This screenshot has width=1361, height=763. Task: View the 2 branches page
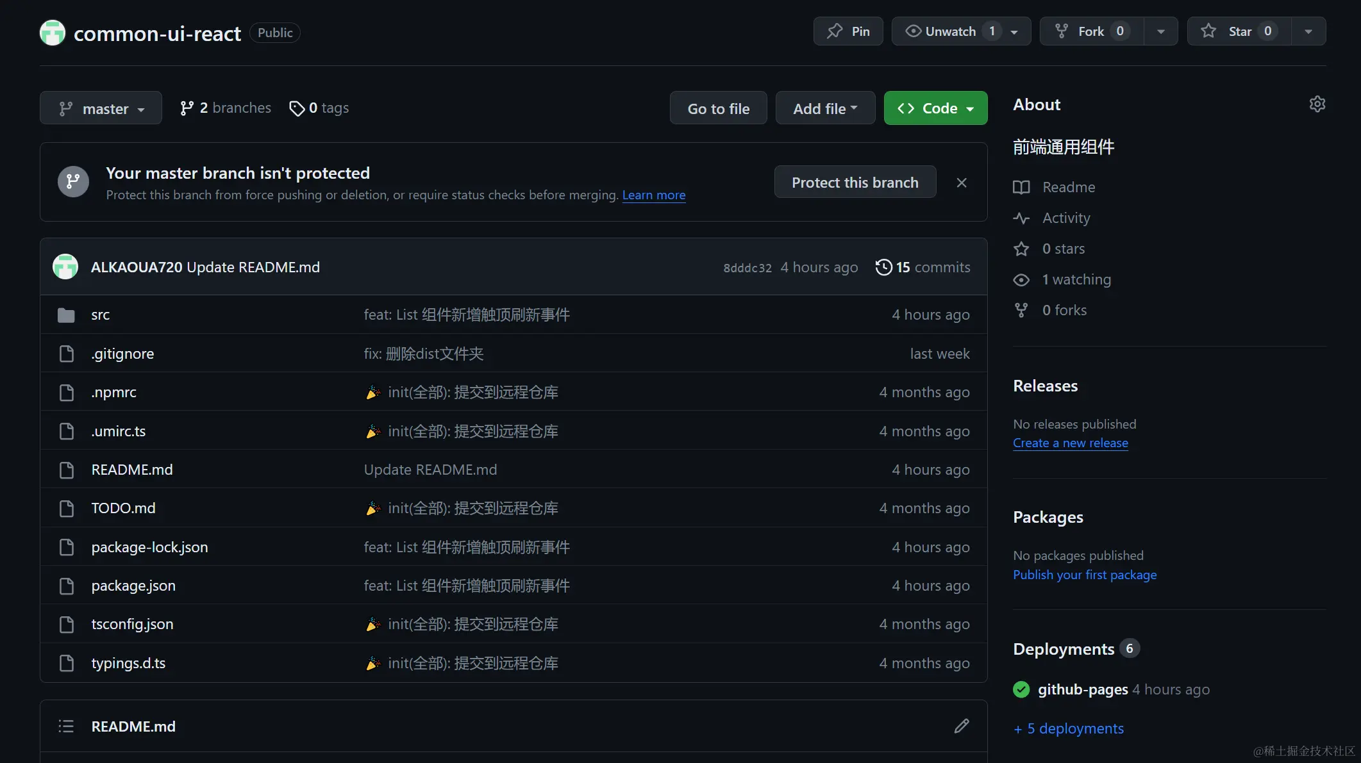225,108
